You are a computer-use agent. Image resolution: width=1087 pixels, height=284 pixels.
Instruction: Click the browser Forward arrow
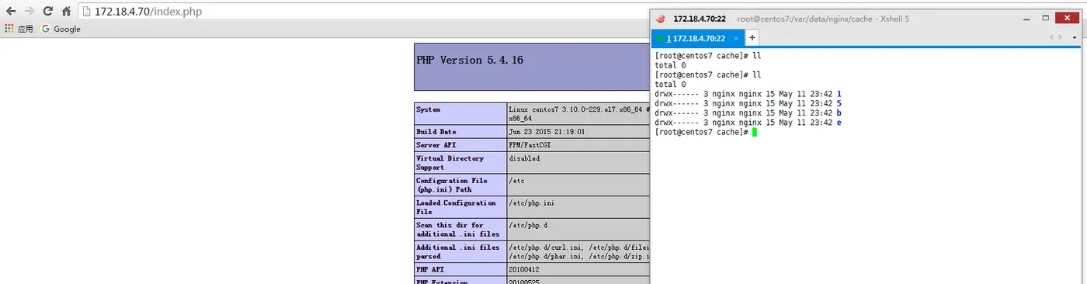coord(30,12)
